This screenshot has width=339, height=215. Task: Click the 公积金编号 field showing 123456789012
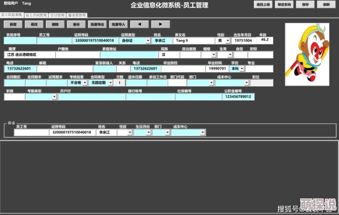click(238, 97)
